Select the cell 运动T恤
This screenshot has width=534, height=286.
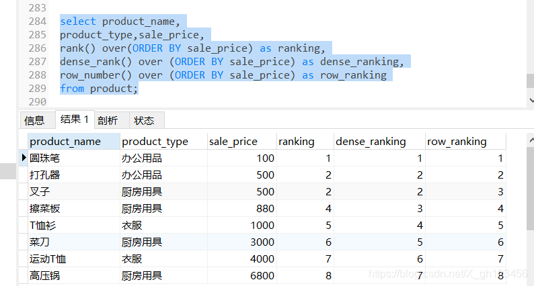click(x=74, y=258)
